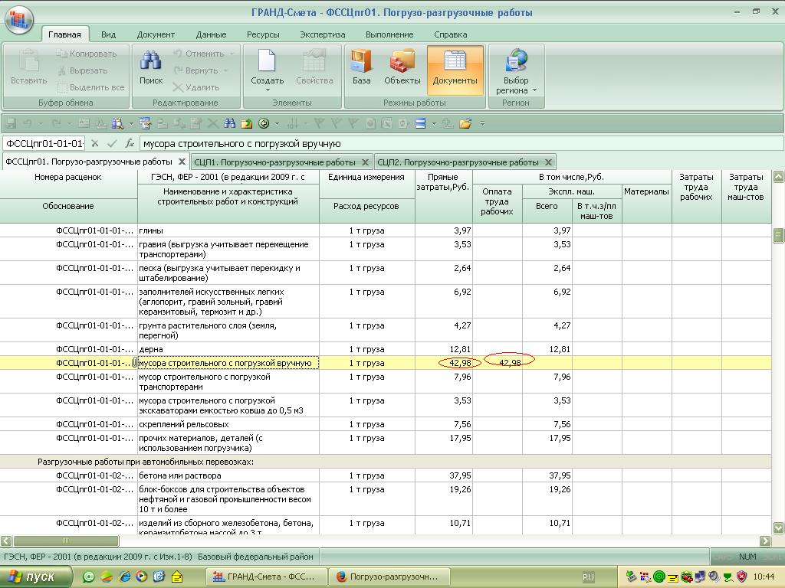Switch to ССЦП2 Погрузочно-разгрузочные работы tab
This screenshot has width=785, height=588.
point(458,162)
